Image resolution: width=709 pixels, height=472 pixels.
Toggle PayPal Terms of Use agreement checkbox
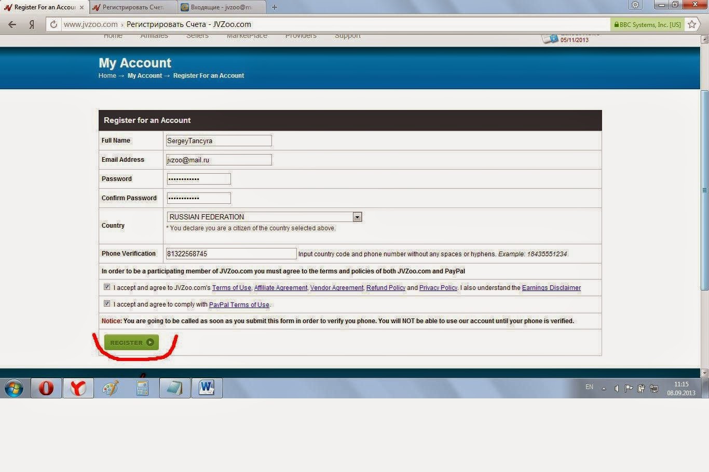[107, 303]
